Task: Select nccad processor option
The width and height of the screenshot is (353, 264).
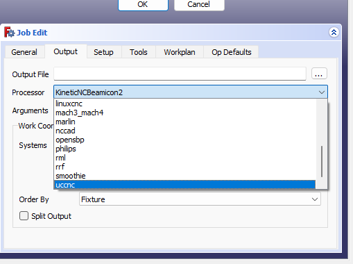Action: click(184, 131)
